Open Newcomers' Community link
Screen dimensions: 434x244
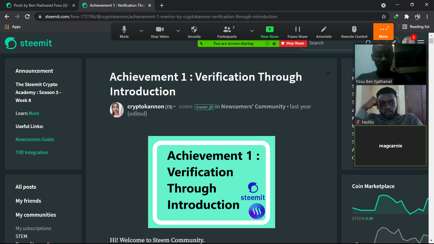(253, 106)
